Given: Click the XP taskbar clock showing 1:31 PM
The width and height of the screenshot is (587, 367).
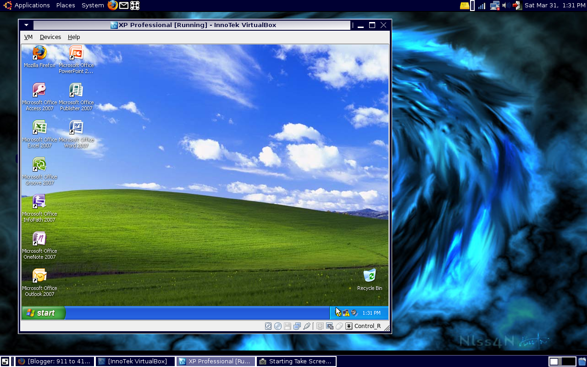Looking at the screenshot, I should click(371, 313).
